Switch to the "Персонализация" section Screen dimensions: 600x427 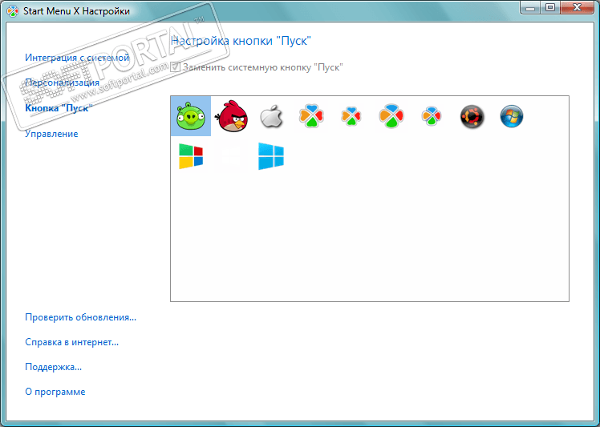tap(62, 83)
